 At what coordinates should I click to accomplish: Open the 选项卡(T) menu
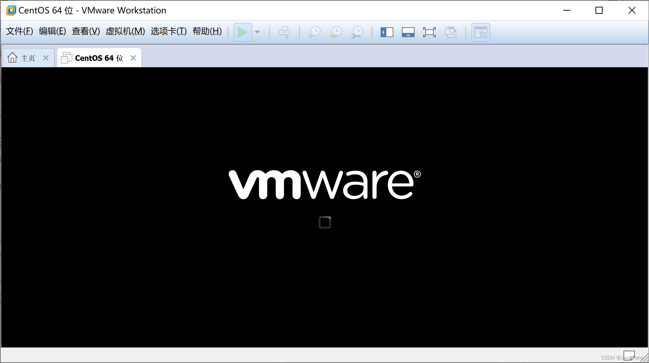click(x=169, y=31)
